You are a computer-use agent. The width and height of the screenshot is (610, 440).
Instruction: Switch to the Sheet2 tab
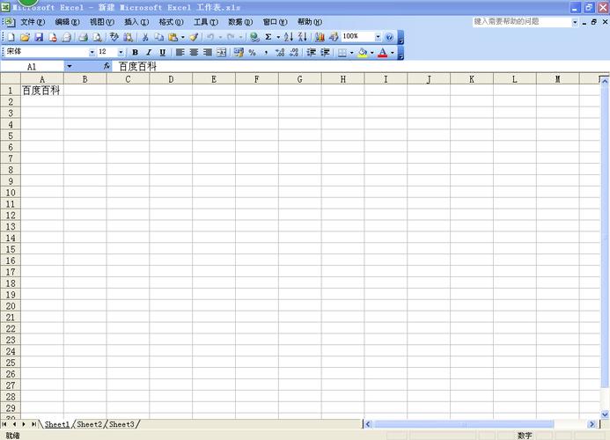[x=90, y=424]
